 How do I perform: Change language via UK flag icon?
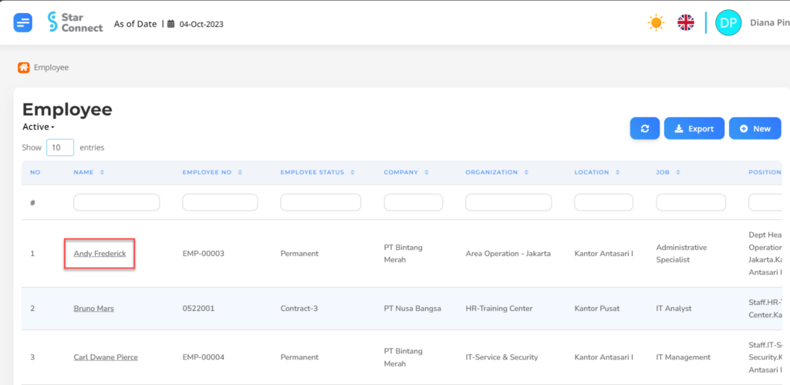coord(686,22)
